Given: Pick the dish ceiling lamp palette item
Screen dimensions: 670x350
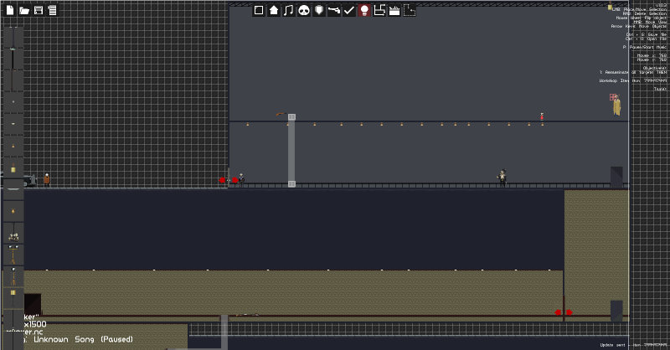Looking at the screenshot, I should click(13, 189).
